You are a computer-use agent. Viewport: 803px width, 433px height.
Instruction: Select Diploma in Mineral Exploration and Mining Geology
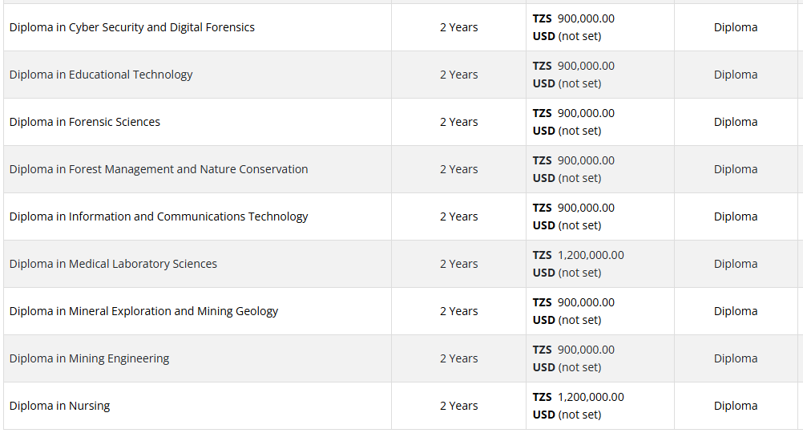pos(143,311)
